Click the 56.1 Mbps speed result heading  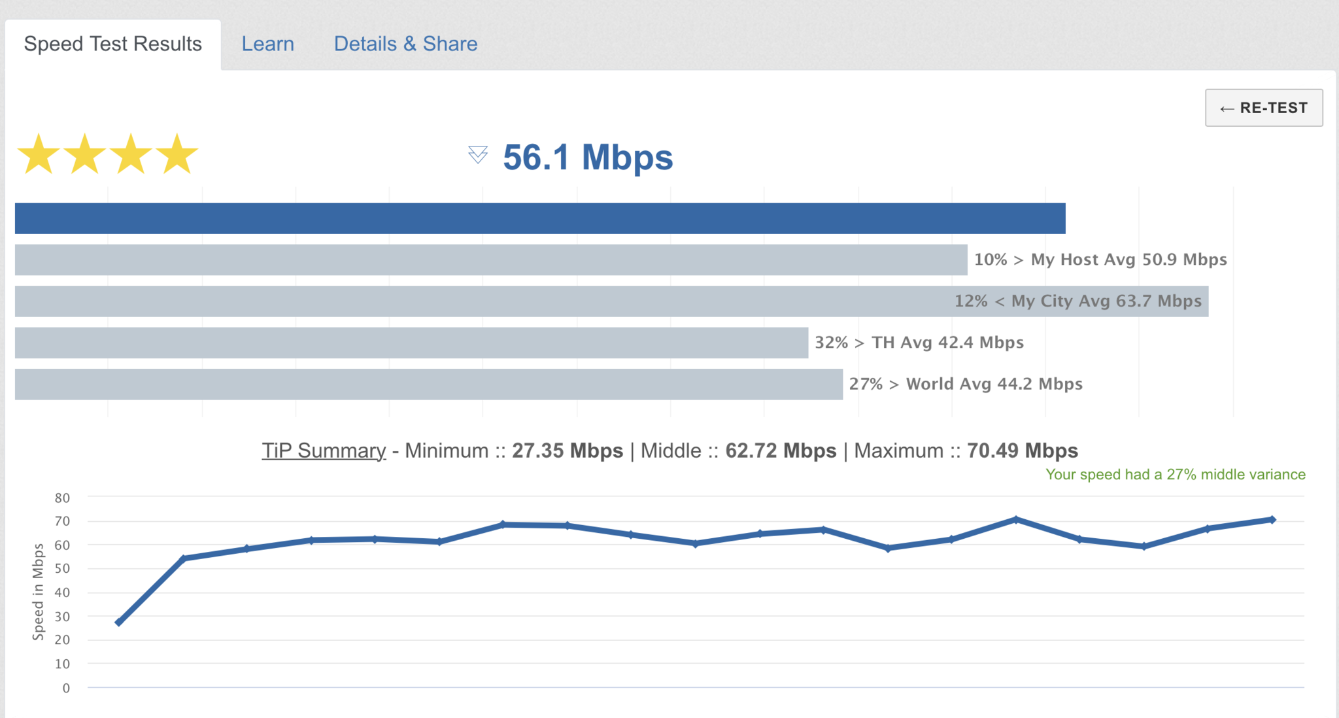(588, 158)
